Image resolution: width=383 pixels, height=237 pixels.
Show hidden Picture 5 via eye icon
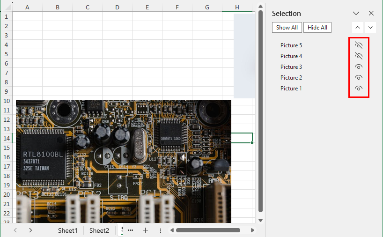[x=358, y=45]
